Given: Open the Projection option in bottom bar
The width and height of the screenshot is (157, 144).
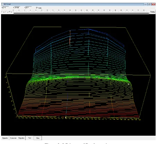Looking at the screenshot, I should [x=21, y=138].
